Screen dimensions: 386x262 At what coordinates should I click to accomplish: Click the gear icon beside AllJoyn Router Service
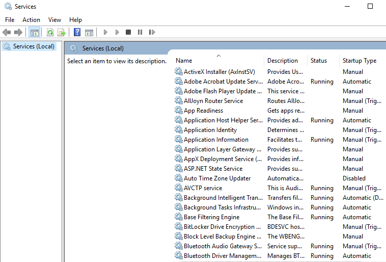178,101
